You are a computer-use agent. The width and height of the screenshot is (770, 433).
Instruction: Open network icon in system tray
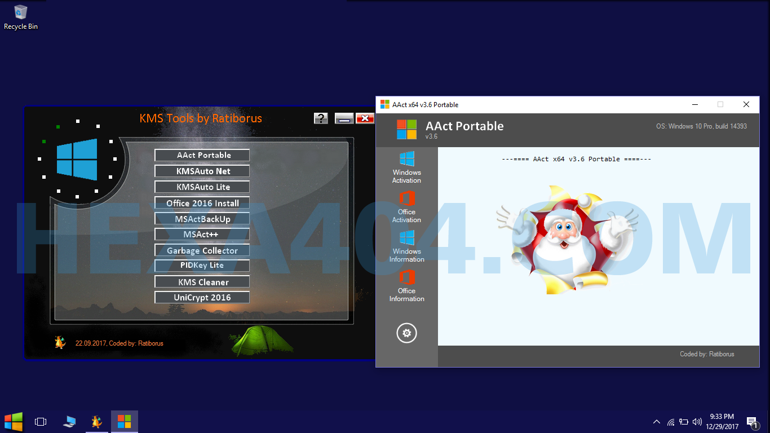(x=671, y=422)
